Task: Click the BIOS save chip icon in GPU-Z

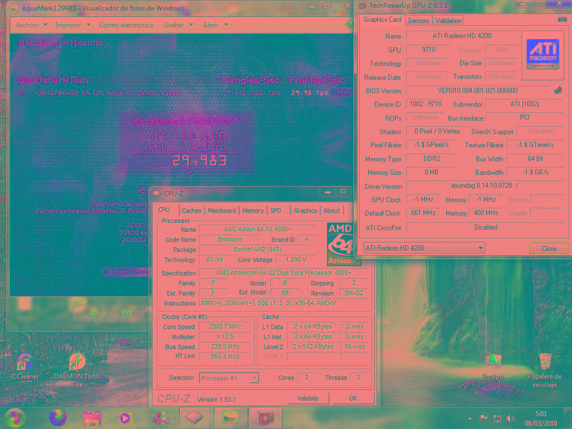Action: coord(558,90)
